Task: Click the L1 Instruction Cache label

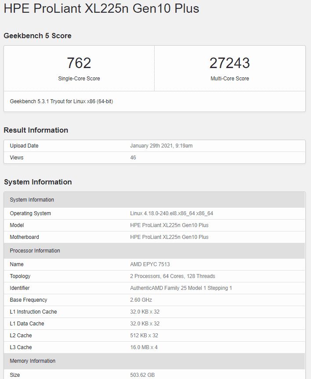Action: click(33, 312)
